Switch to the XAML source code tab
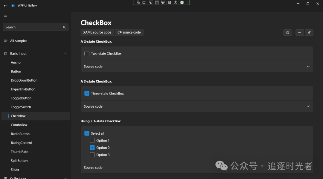This screenshot has height=179, width=323. [x=97, y=32]
